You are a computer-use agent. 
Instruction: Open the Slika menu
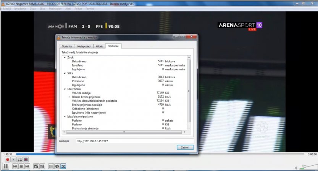42,9
